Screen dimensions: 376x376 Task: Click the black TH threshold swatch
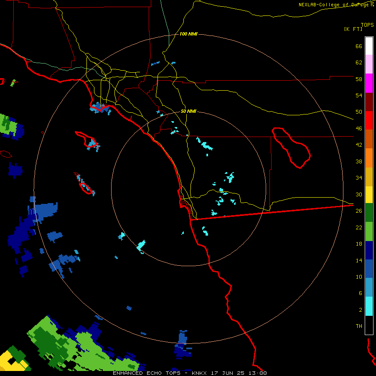click(369, 325)
